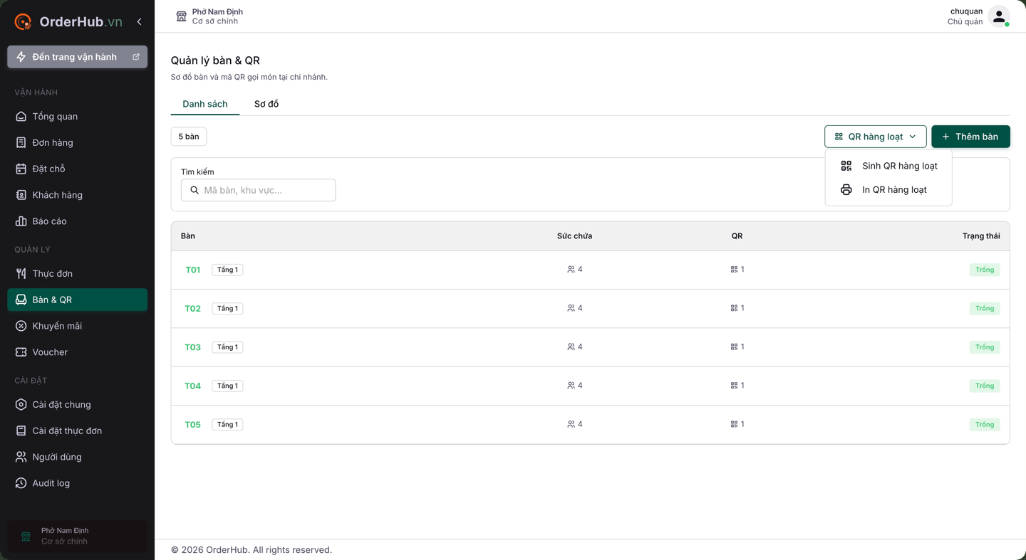Toggle the QR hàng loạt dropdown

point(876,137)
